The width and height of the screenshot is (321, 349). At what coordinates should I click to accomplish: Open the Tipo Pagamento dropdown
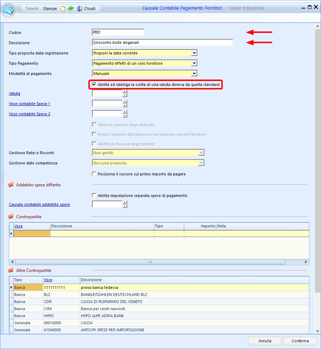coord(194,63)
